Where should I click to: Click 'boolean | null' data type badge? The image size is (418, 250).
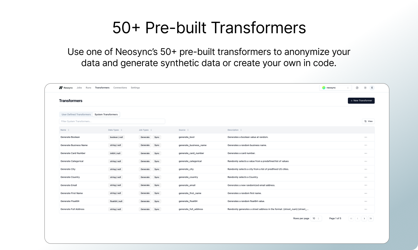pyautogui.click(x=117, y=137)
